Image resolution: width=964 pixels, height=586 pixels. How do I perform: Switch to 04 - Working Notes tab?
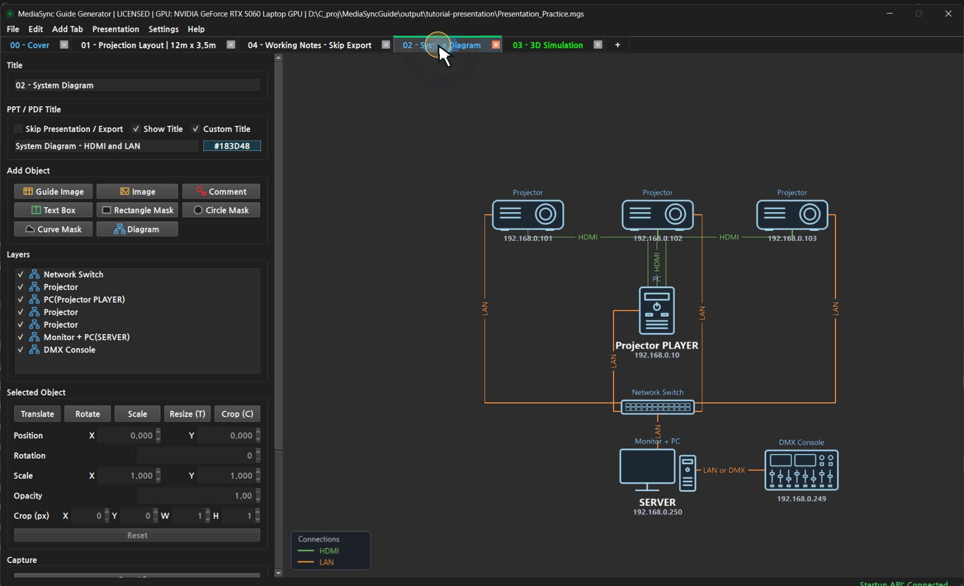click(310, 45)
